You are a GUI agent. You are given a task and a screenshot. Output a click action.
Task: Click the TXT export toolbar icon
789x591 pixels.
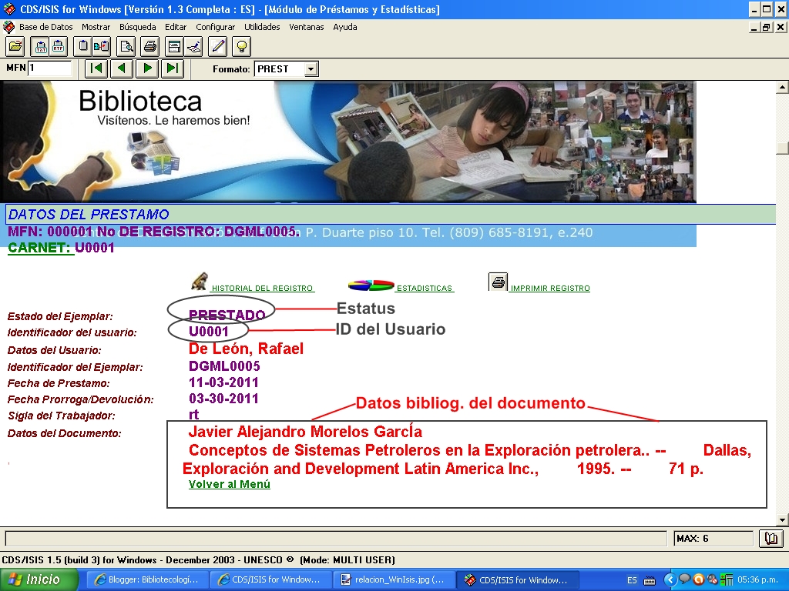point(41,46)
